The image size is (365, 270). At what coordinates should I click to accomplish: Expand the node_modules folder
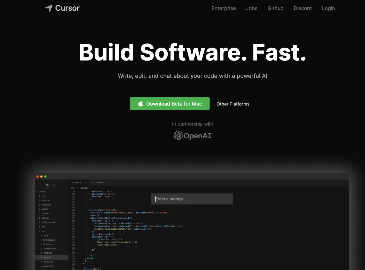40,222
